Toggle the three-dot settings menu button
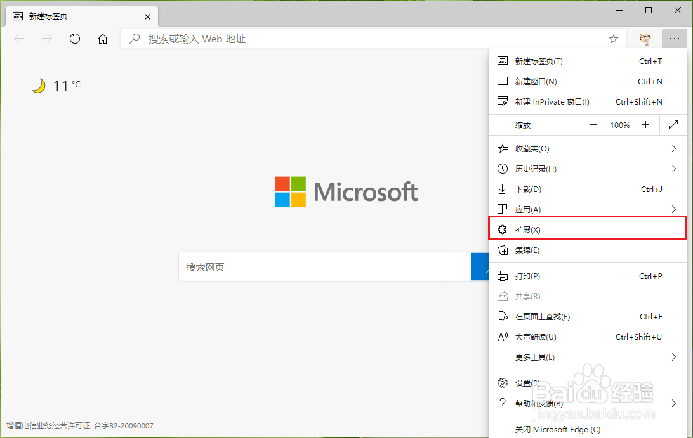Image resolution: width=693 pixels, height=438 pixels. (x=675, y=39)
